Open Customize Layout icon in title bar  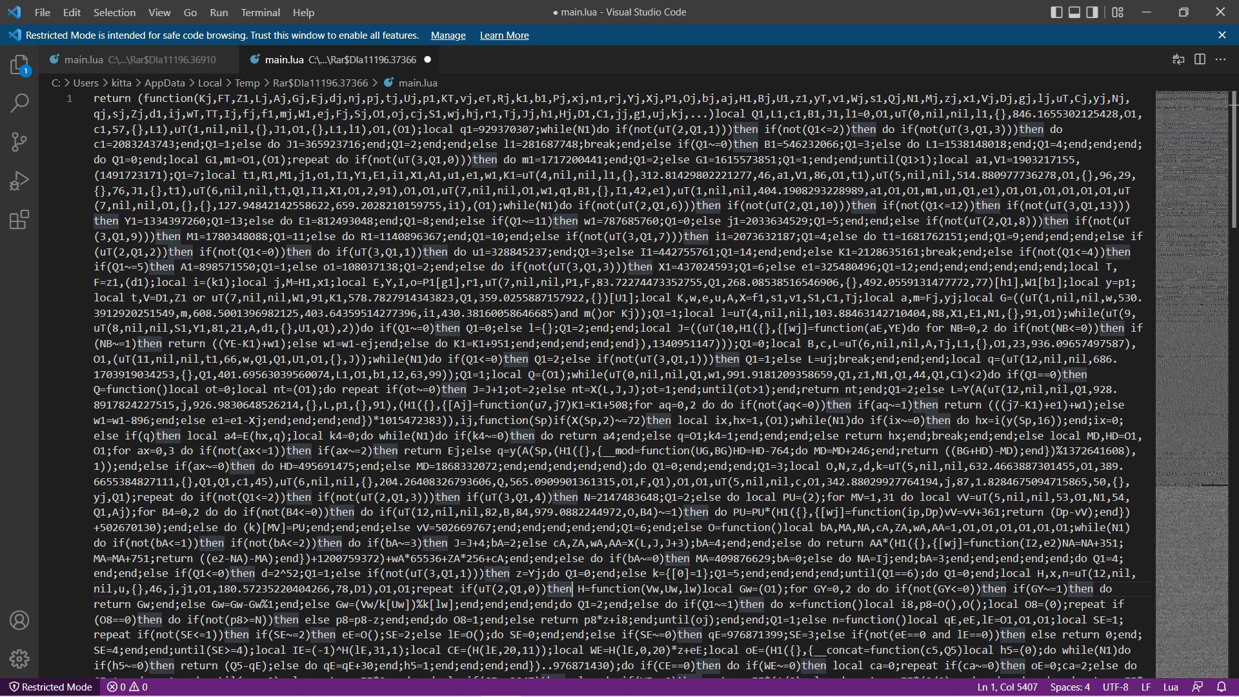[x=1118, y=12]
